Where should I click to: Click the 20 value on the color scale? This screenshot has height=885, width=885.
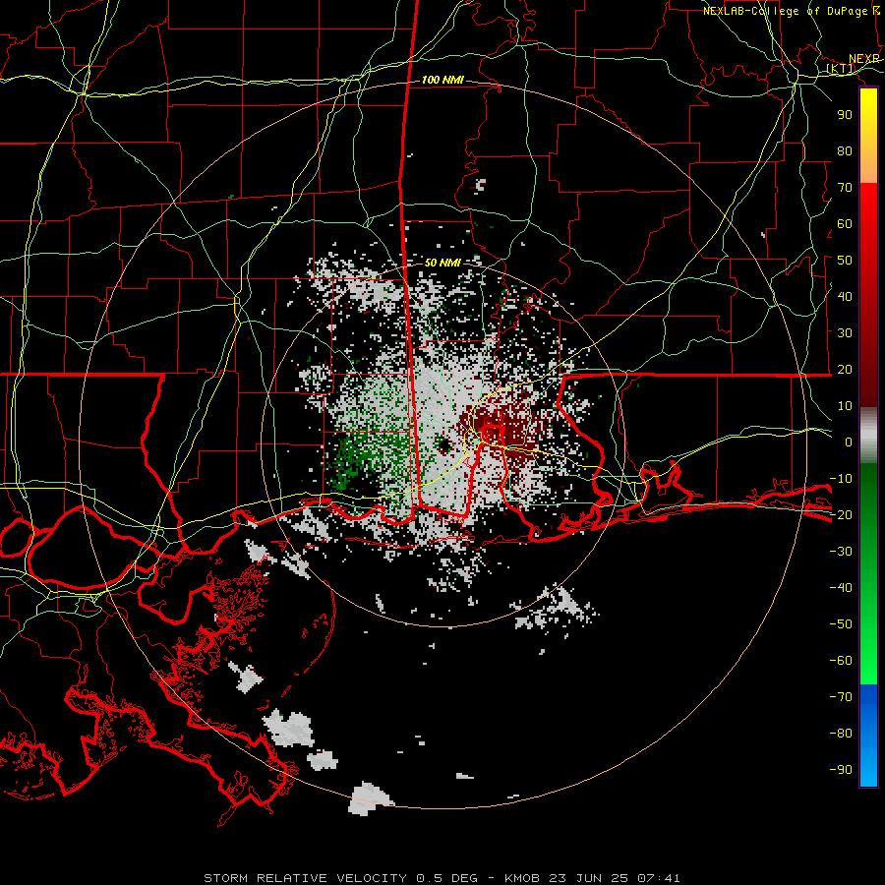click(845, 369)
